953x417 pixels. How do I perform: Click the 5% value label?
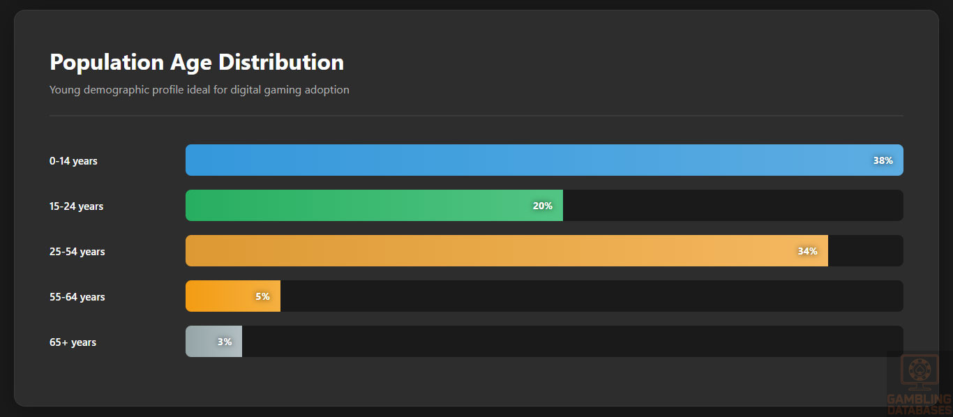262,296
